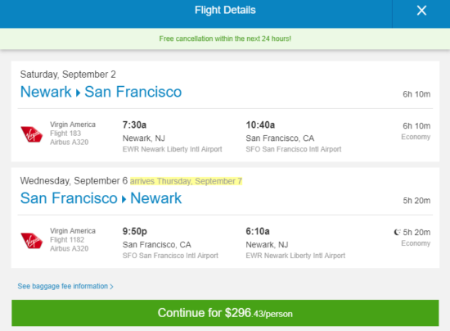
Task: Close the Flight Details dialog
Action: click(x=421, y=11)
